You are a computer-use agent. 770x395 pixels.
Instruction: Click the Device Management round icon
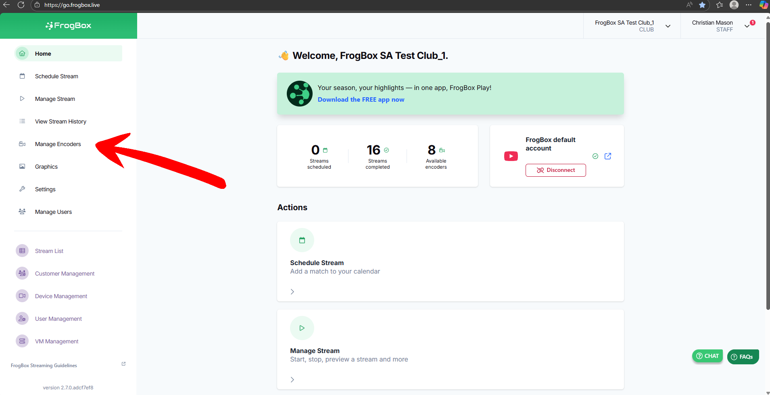coord(22,296)
